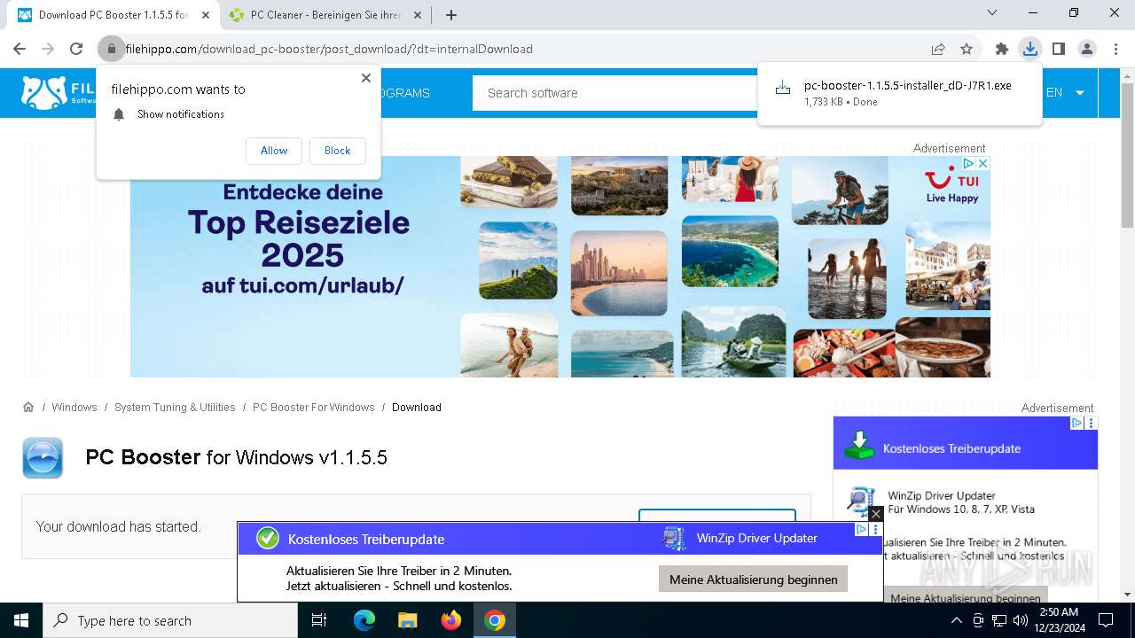Click the taskbar clock 2:50 AM
Screen dimensions: 1135x638
coord(1059,620)
